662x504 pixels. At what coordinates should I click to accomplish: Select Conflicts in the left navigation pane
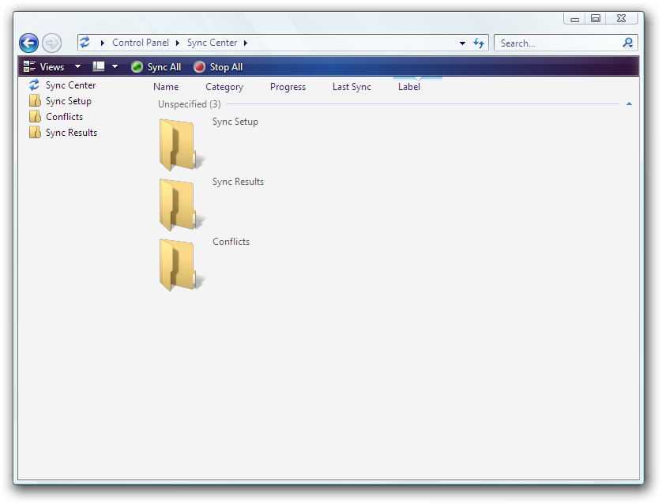pos(64,117)
